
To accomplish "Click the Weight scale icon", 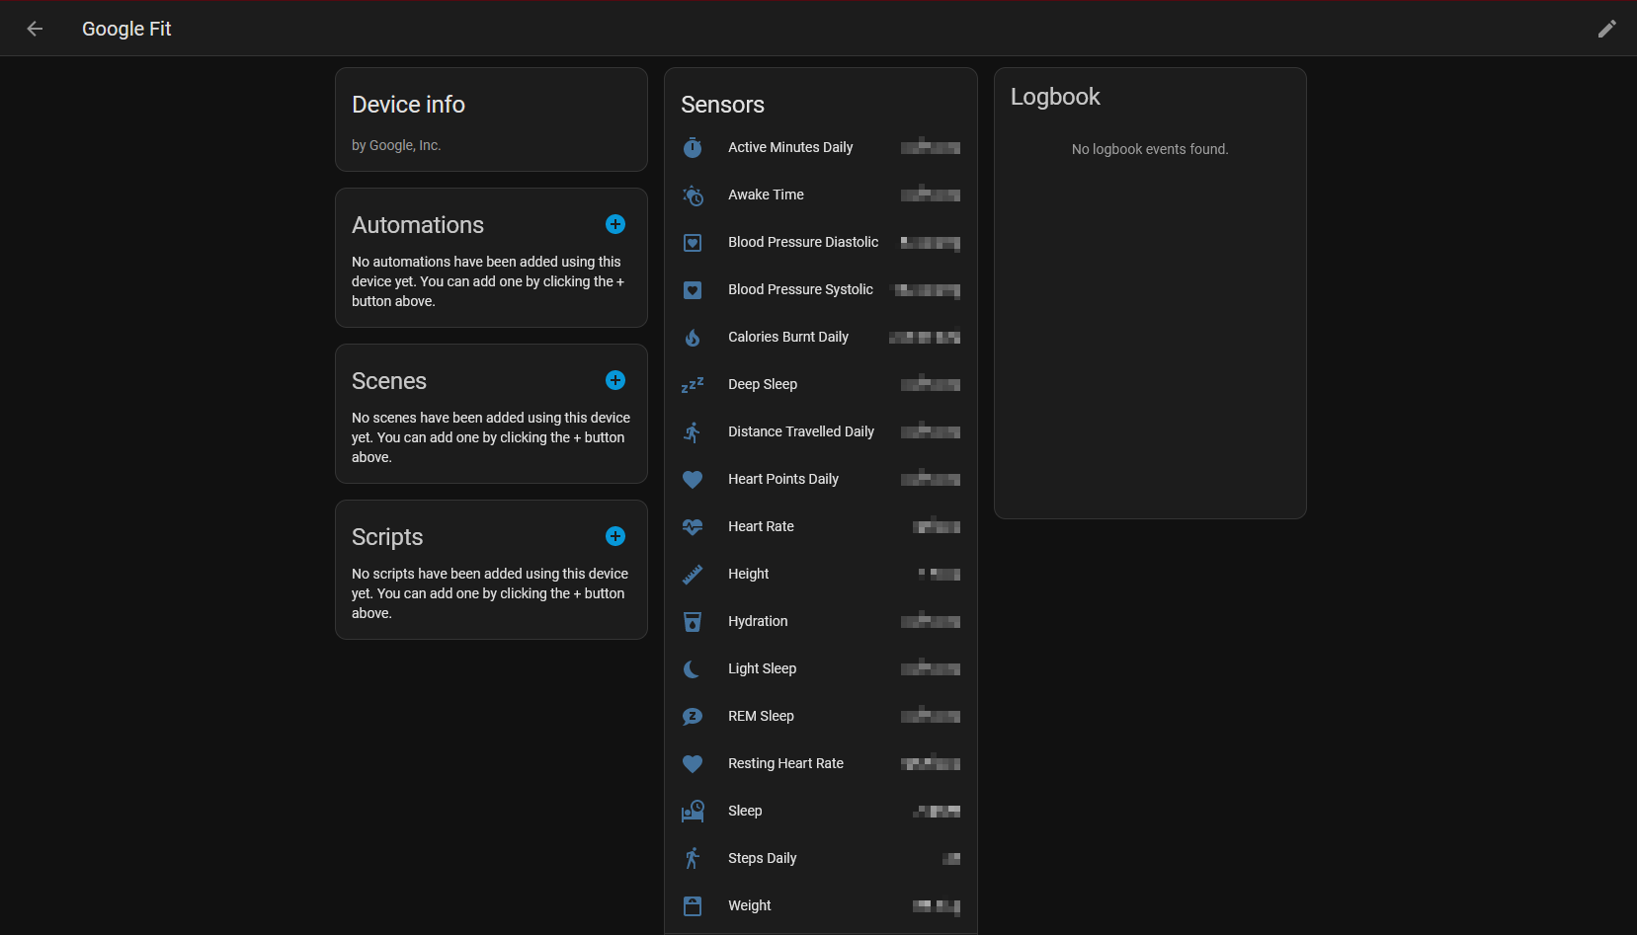I will point(693,905).
